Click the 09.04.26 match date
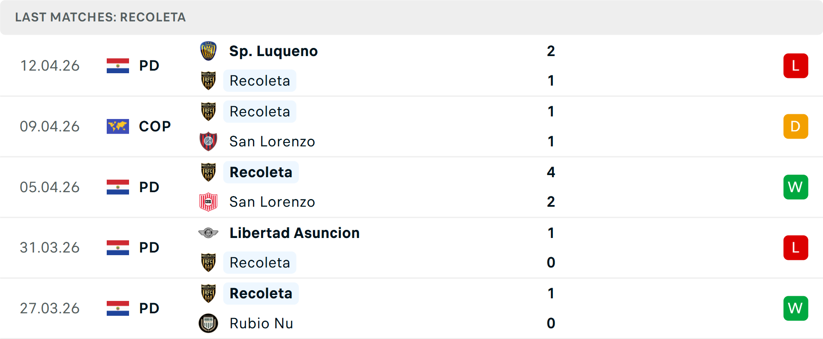 tap(50, 126)
